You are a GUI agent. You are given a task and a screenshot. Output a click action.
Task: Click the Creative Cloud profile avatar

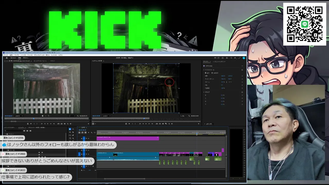[244, 58]
